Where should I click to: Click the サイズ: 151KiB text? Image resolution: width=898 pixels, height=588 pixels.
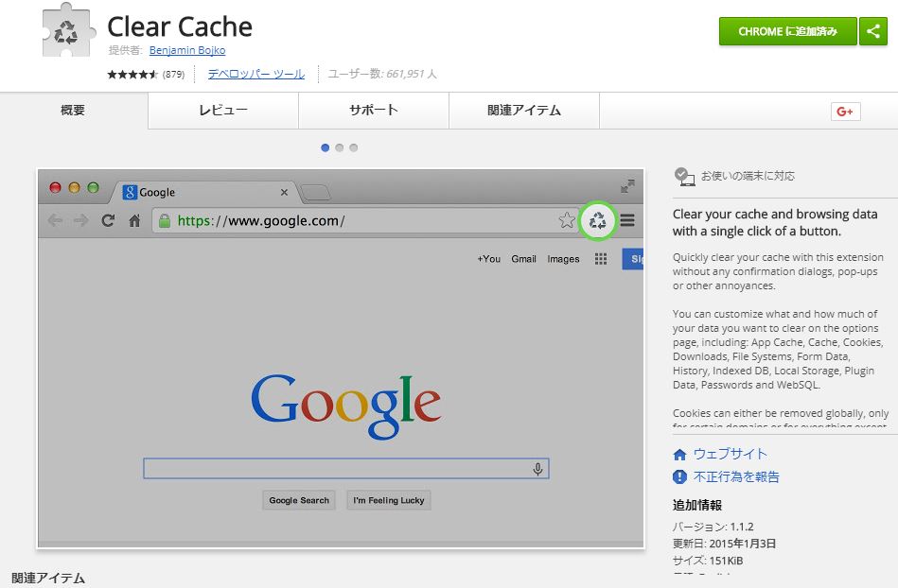click(708, 561)
